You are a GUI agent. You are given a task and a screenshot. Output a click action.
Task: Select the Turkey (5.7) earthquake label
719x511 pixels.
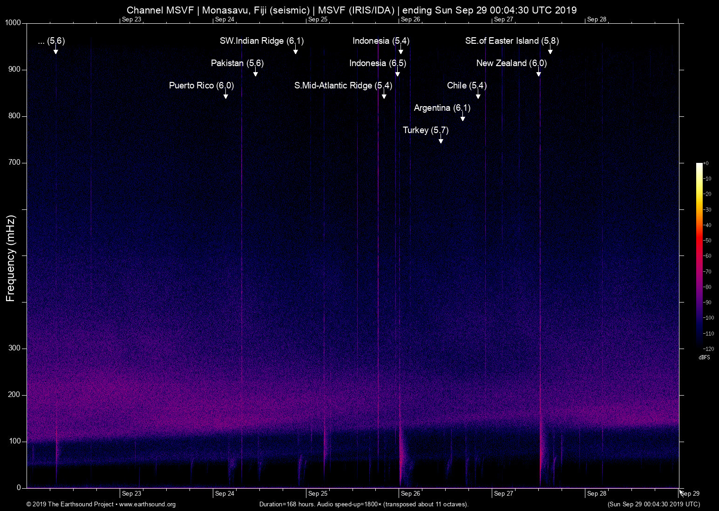point(426,130)
